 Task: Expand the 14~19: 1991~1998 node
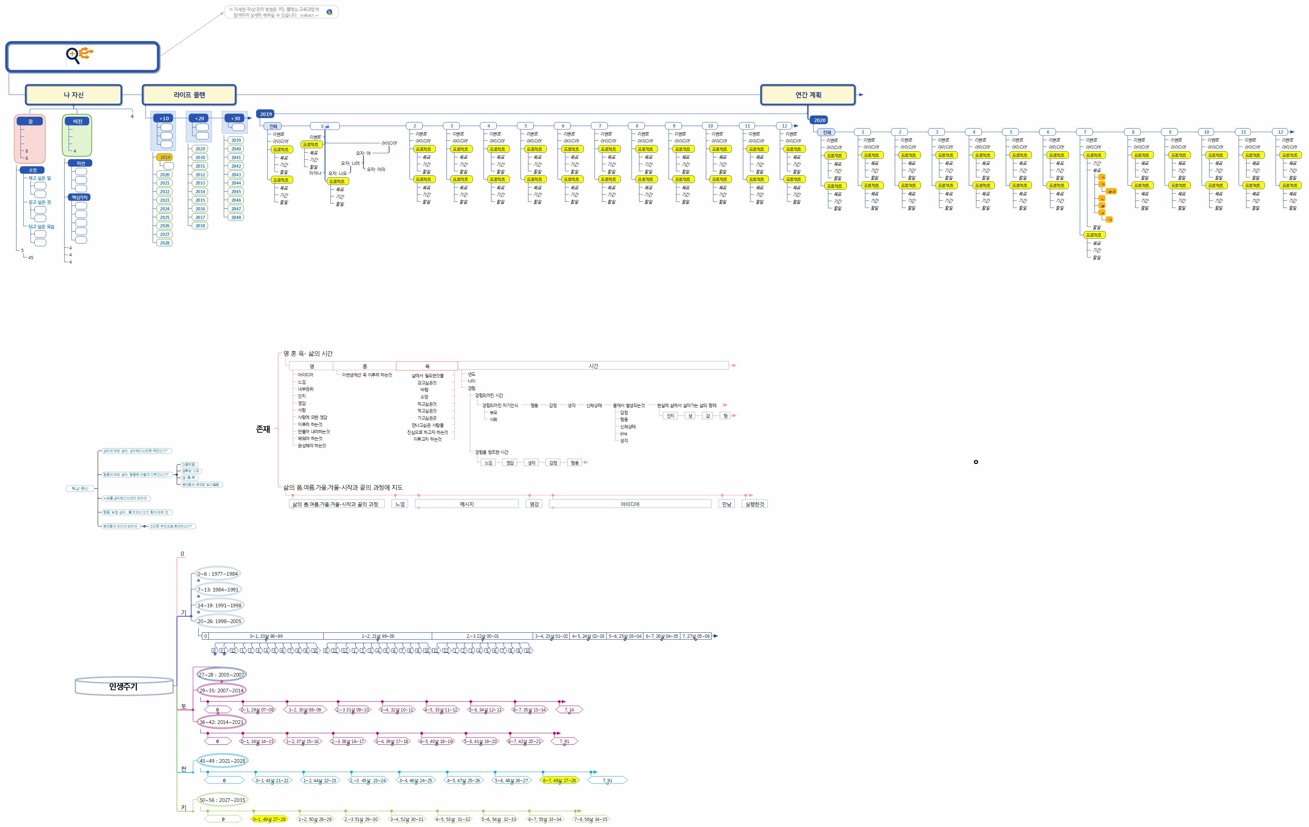[198, 612]
